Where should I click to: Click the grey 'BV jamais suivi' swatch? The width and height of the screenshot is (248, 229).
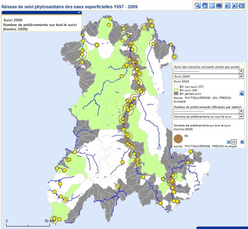tap(176, 94)
